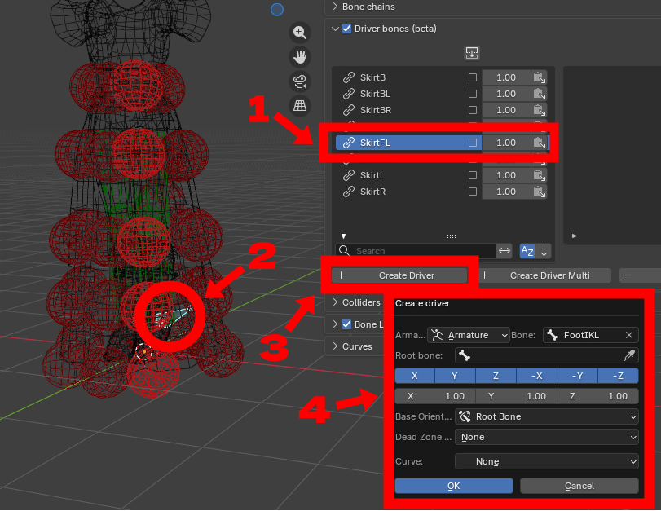The height and width of the screenshot is (511, 661).
Task: Confirm with the OK button
Action: point(454,486)
